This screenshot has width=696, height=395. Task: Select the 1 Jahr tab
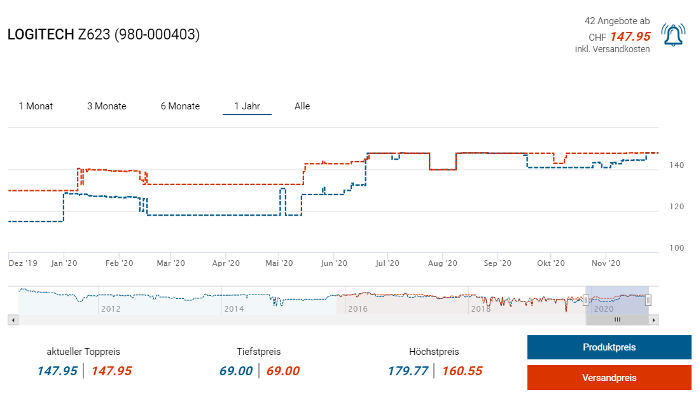tap(247, 106)
